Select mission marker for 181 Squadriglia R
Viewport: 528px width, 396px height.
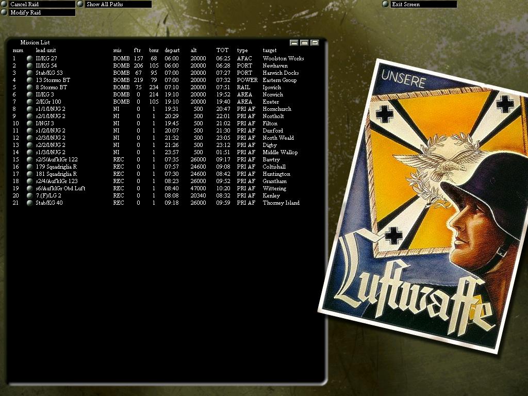click(29, 174)
